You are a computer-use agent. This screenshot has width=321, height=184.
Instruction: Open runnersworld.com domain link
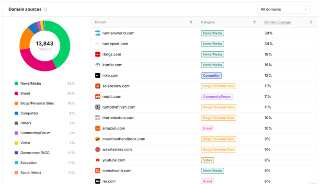coord(118,33)
